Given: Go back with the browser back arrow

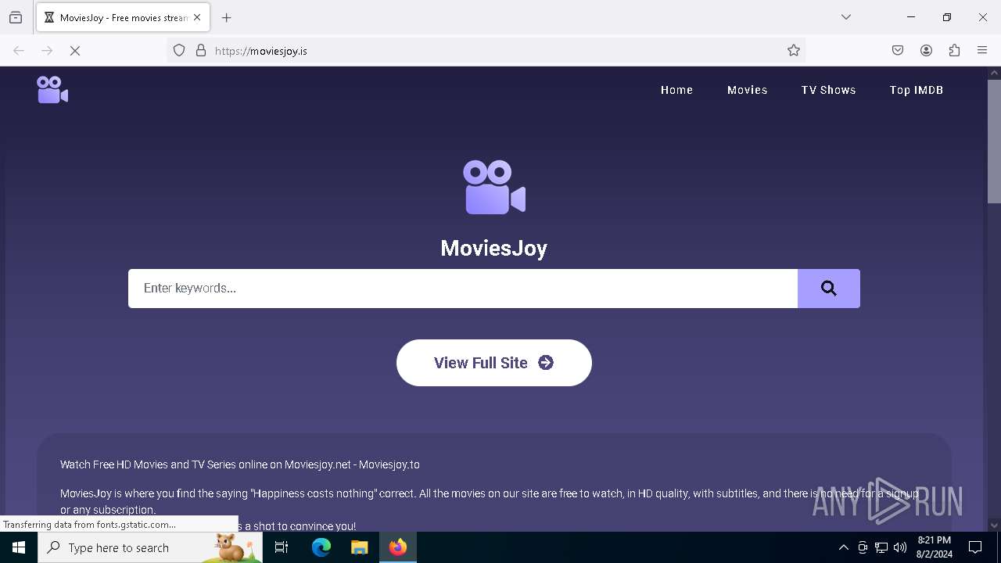Looking at the screenshot, I should pyautogui.click(x=19, y=51).
